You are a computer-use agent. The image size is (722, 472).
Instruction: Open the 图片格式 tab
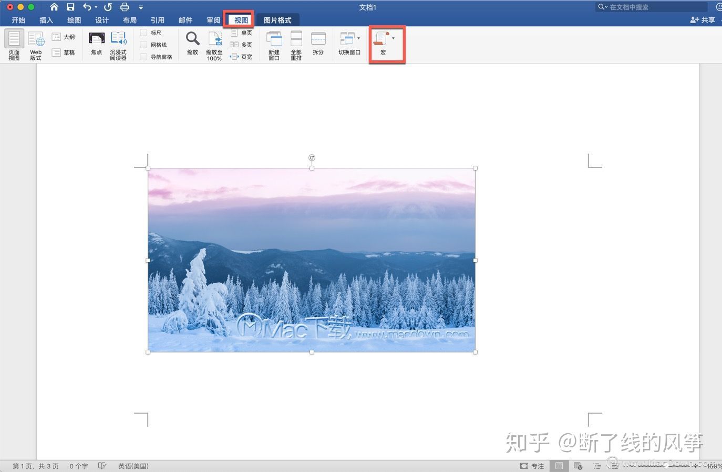(277, 20)
